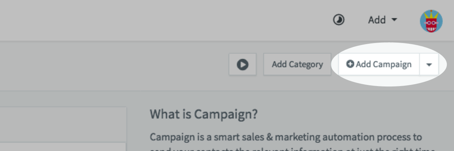
Task: Click the caret arrow beside top Add
Action: click(394, 20)
